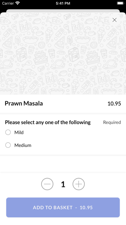Tap the food pattern placeholder image
The height and width of the screenshot is (225, 126).
(x=63, y=53)
